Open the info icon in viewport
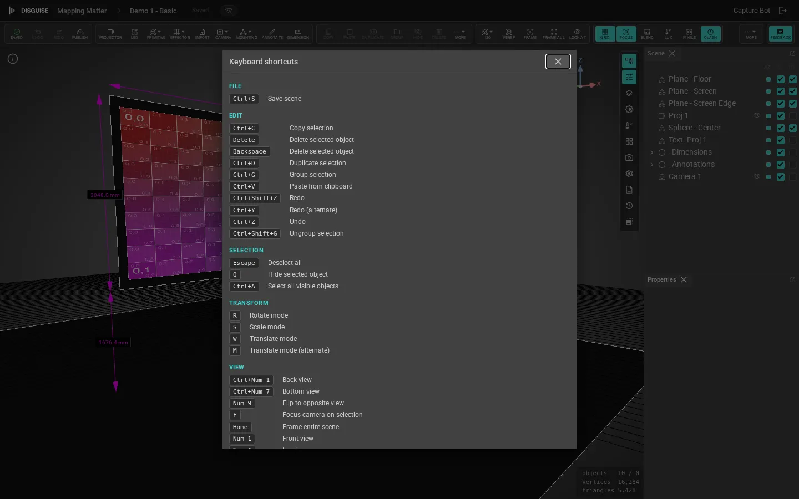This screenshot has height=499, width=799. [x=13, y=59]
